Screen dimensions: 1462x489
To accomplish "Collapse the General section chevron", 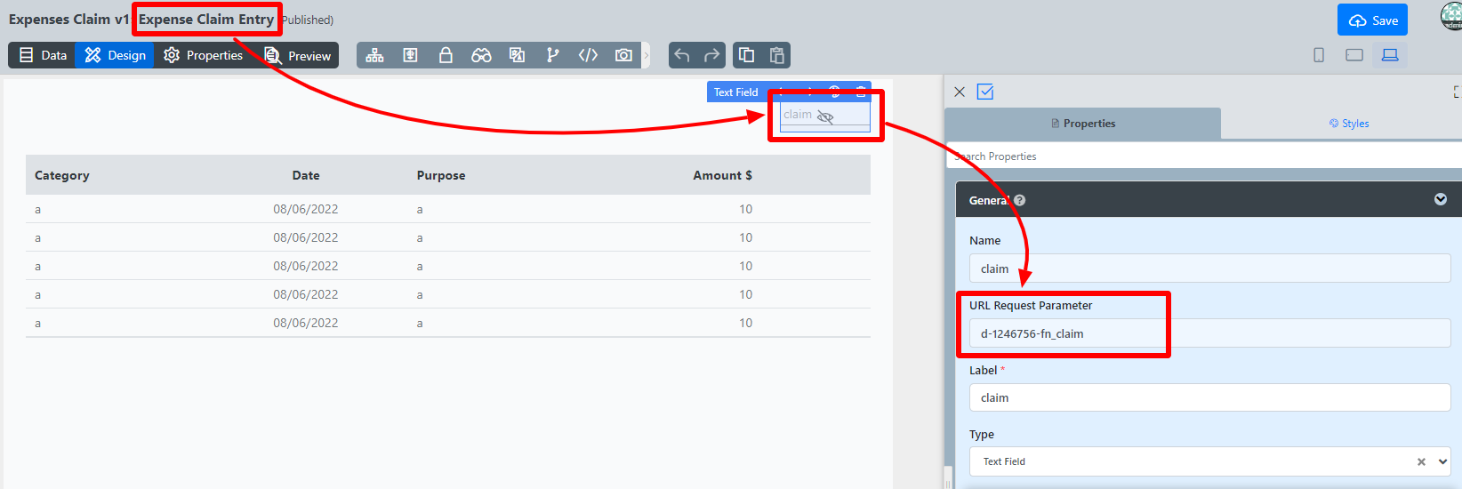I will [1441, 199].
